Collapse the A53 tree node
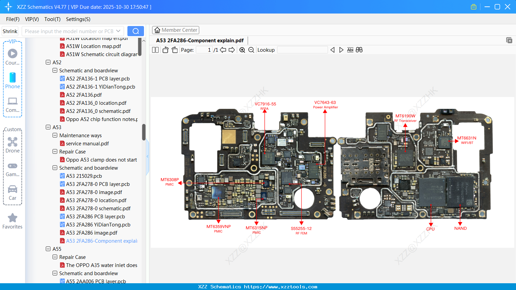This screenshot has width=516, height=290. tap(48, 127)
